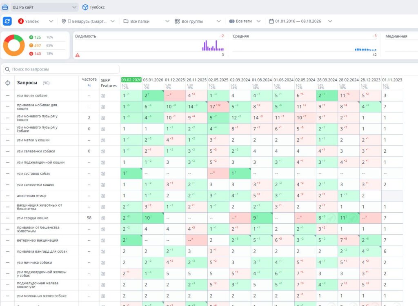
Task: Select the 28.03.2024 date column header
Action: [x=327, y=80]
